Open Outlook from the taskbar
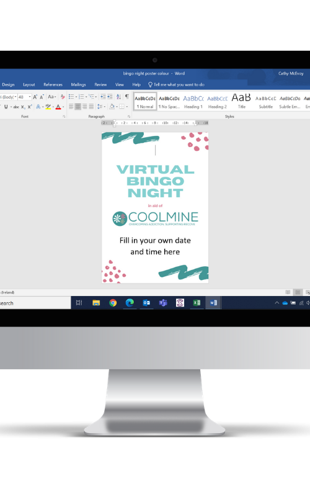The image size is (310, 489). (146, 302)
